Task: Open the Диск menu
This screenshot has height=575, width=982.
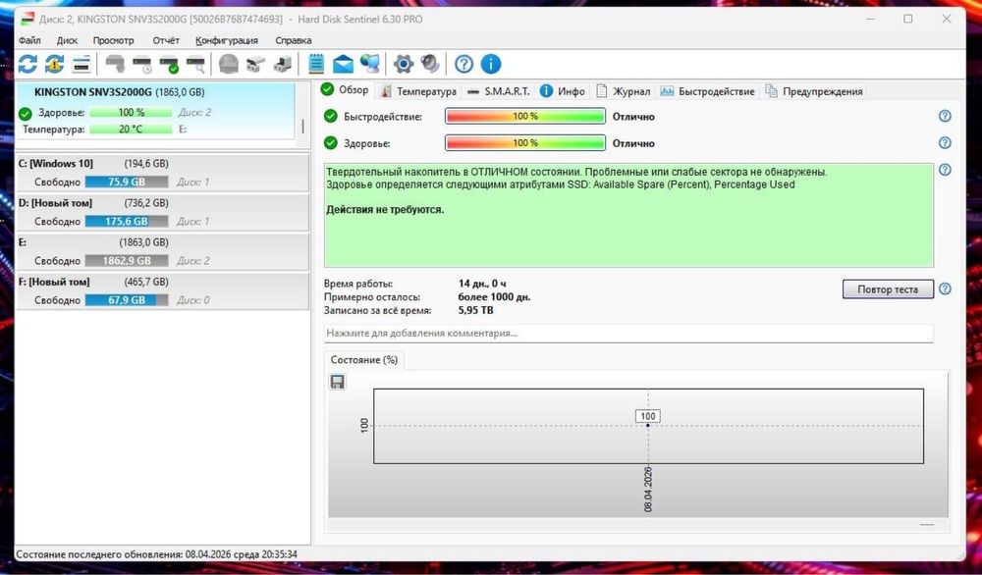Action: [67, 40]
